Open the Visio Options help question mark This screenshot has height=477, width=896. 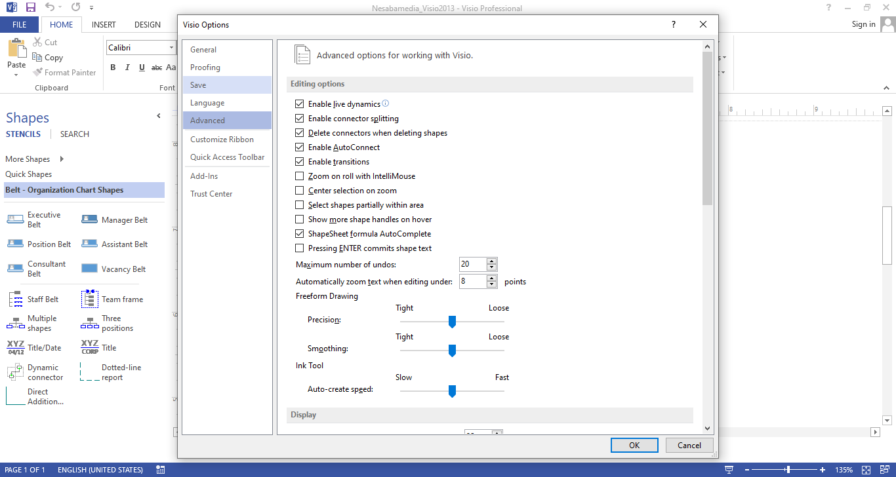[x=673, y=24]
